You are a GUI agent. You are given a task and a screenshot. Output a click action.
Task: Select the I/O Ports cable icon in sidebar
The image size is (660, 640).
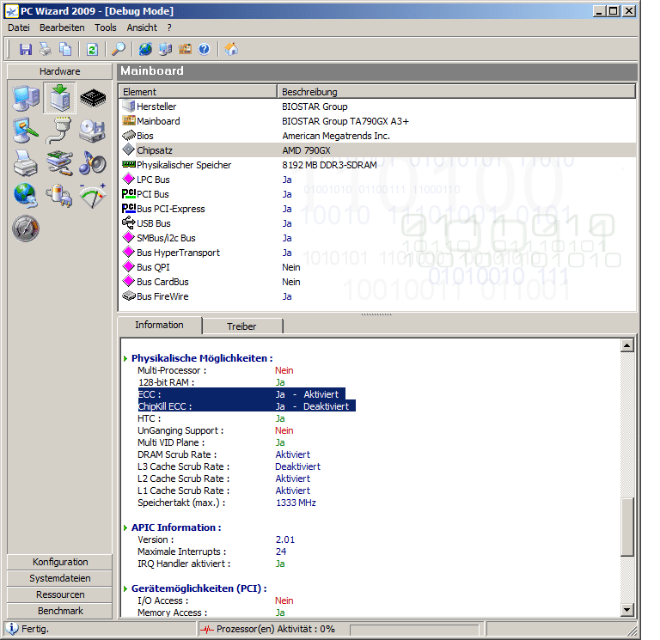(x=59, y=131)
